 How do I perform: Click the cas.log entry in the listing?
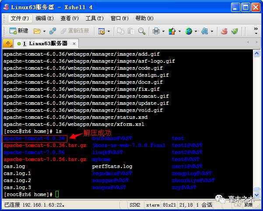(14, 167)
